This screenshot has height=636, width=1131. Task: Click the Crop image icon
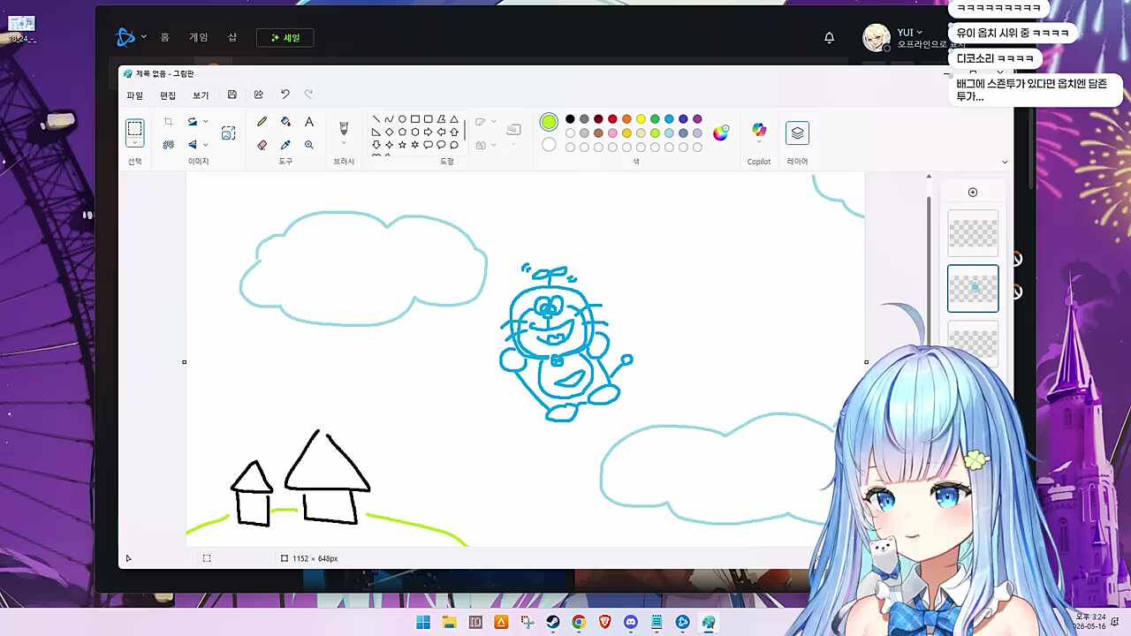click(x=168, y=122)
